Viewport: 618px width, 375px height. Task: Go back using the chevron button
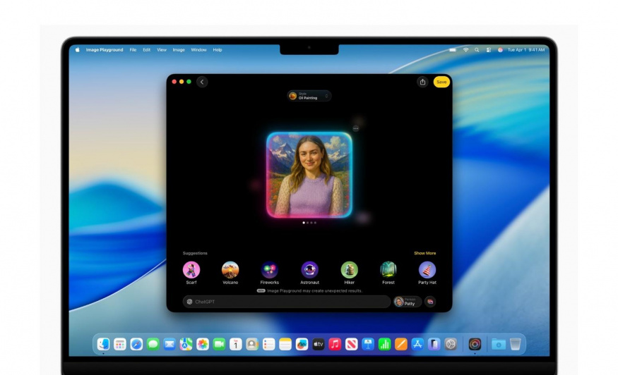click(x=202, y=82)
